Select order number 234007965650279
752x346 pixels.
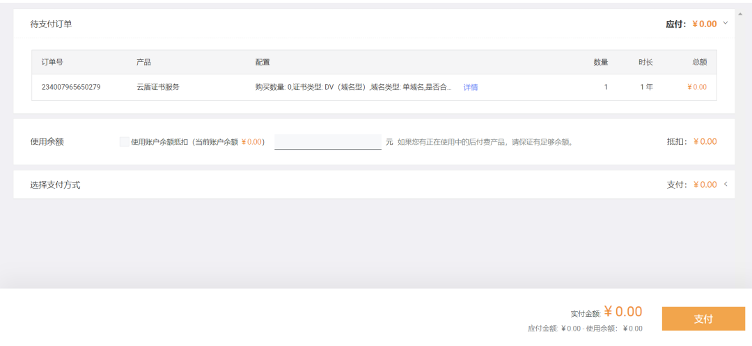click(x=71, y=88)
